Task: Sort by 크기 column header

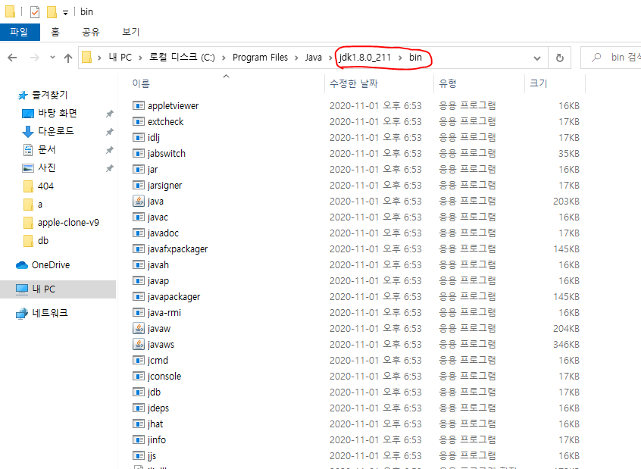Action: coord(539,83)
